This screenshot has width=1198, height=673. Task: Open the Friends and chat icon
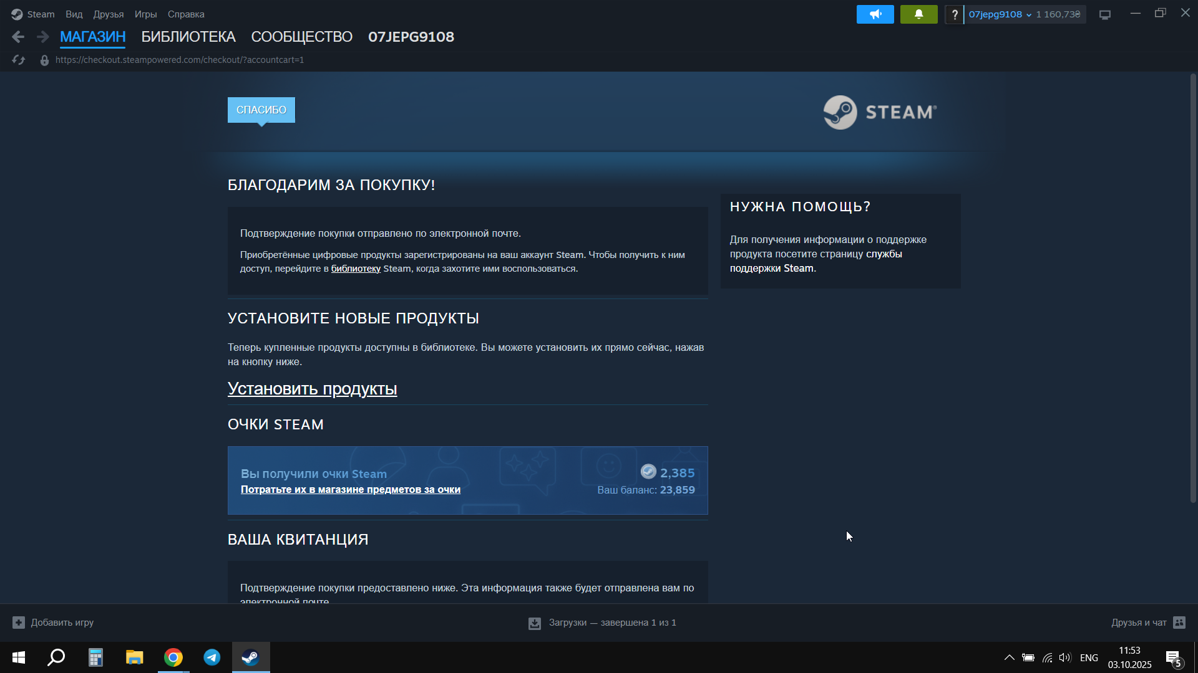1179,623
